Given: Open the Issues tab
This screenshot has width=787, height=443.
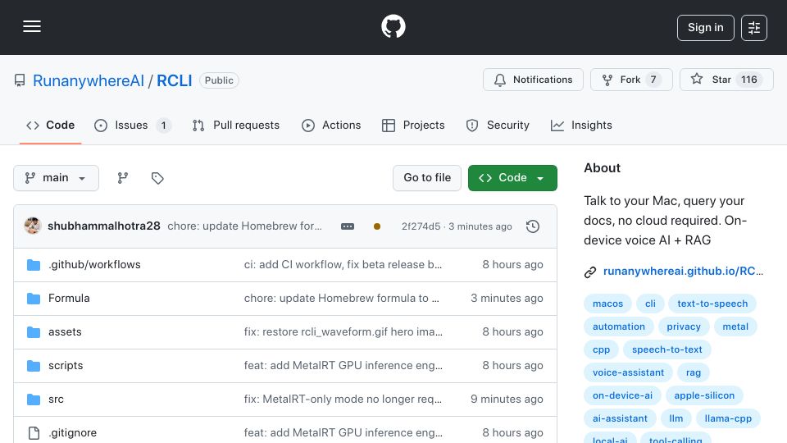Looking at the screenshot, I should pos(133,125).
